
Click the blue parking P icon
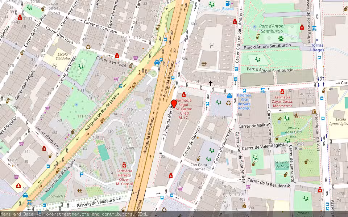[x=82, y=175]
